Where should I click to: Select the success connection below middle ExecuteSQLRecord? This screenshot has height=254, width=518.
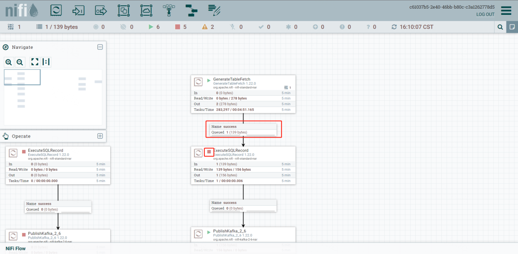click(x=244, y=206)
